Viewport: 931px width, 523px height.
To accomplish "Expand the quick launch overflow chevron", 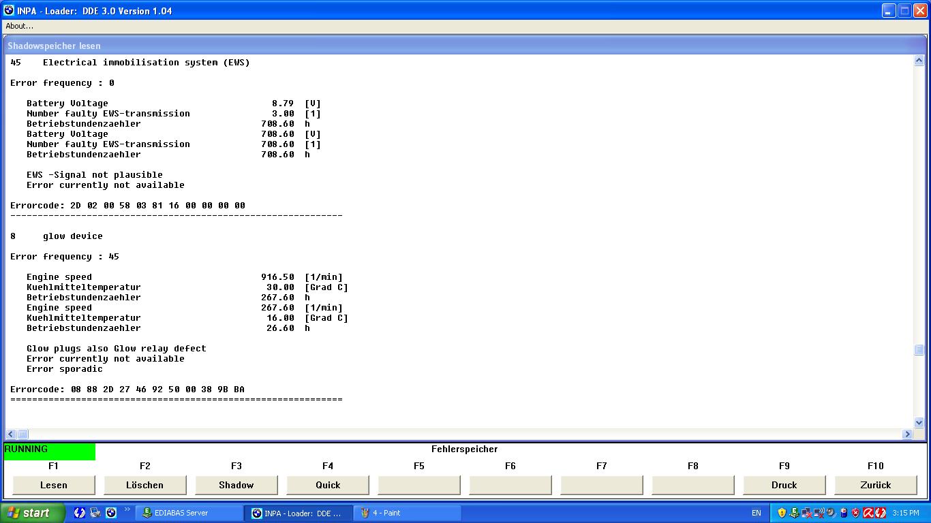I will (x=127, y=509).
